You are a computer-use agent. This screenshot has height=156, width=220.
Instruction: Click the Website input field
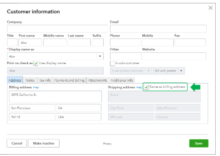pos(174,56)
